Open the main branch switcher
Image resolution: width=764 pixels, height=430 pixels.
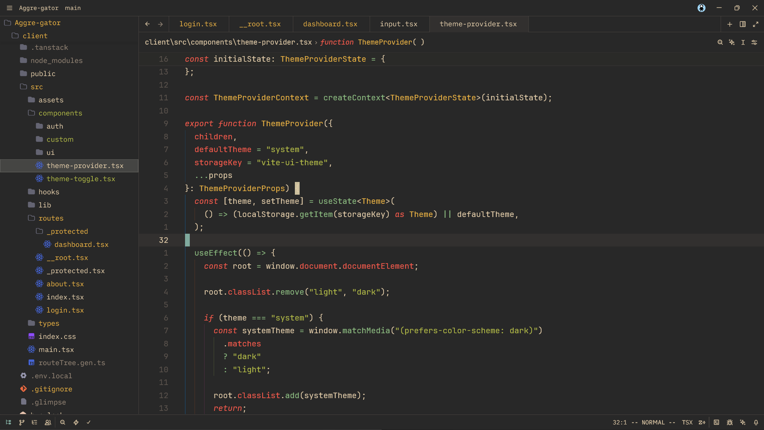tap(73, 8)
